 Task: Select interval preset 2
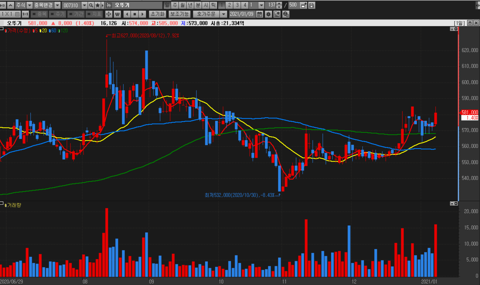pyautogui.click(x=229, y=5)
